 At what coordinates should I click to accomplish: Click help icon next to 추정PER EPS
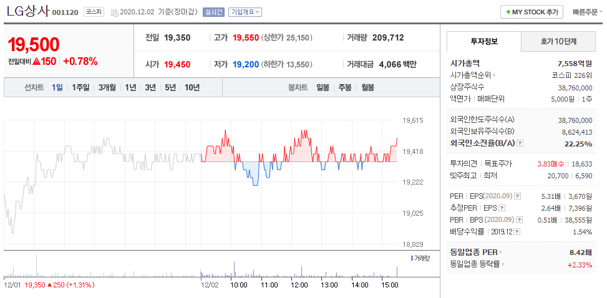[x=502, y=208]
